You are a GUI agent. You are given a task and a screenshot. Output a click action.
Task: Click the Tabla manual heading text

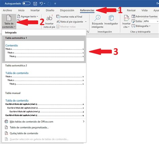click(x=13, y=93)
